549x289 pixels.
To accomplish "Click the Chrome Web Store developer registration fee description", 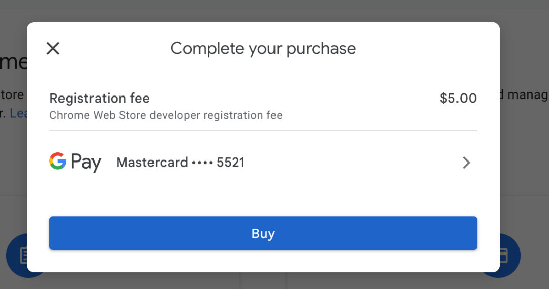I will [x=166, y=115].
